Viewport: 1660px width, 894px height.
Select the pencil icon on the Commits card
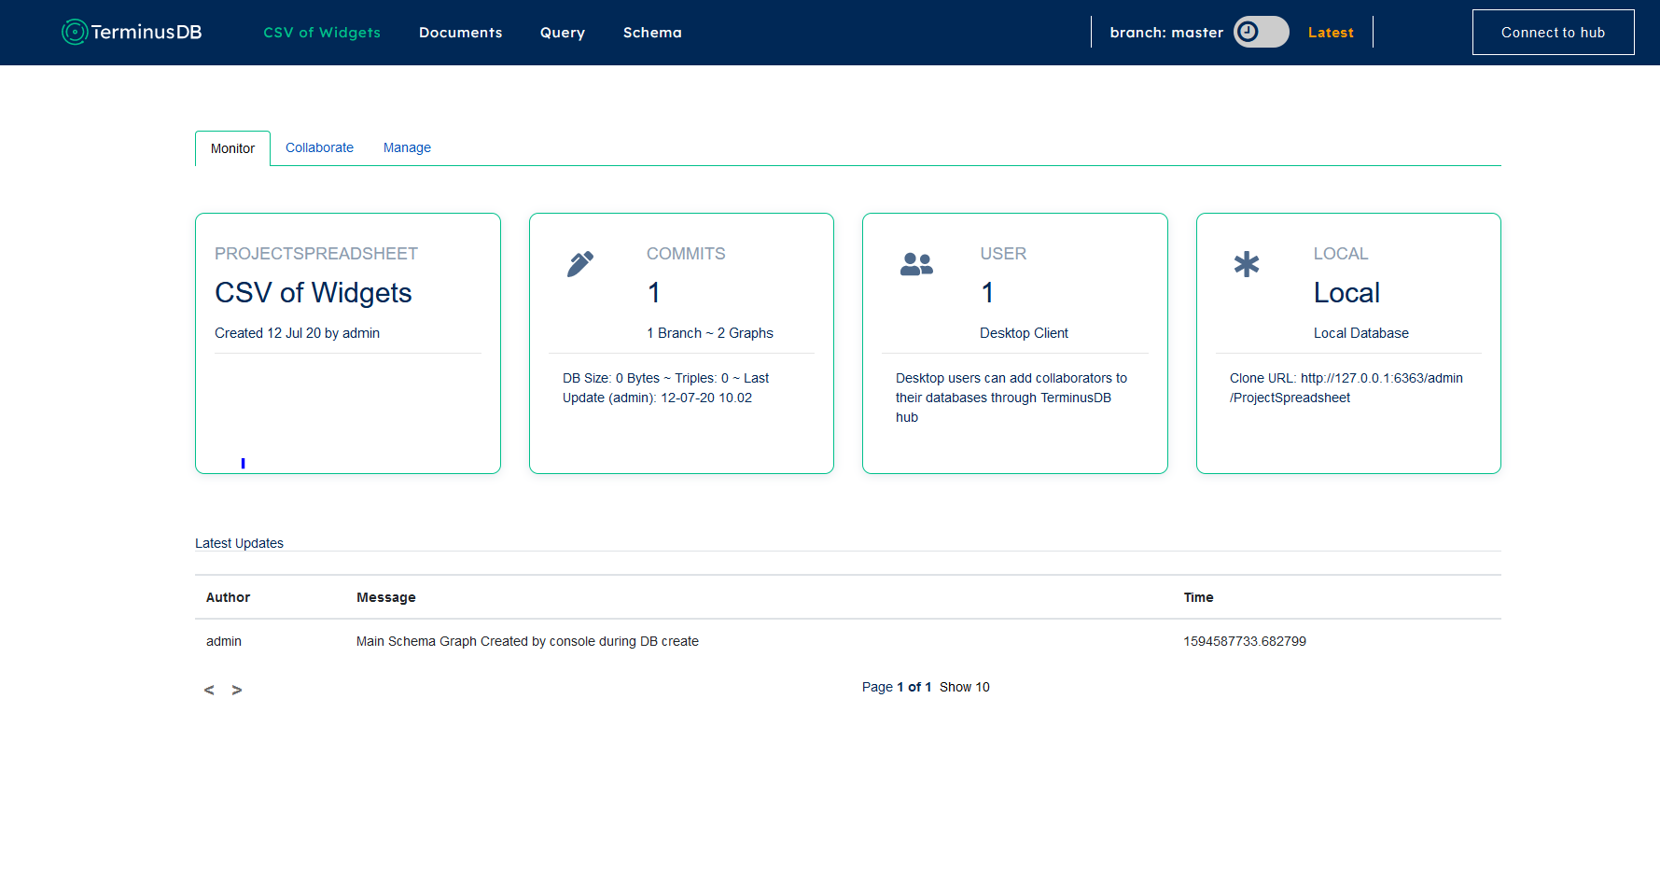coord(579,264)
